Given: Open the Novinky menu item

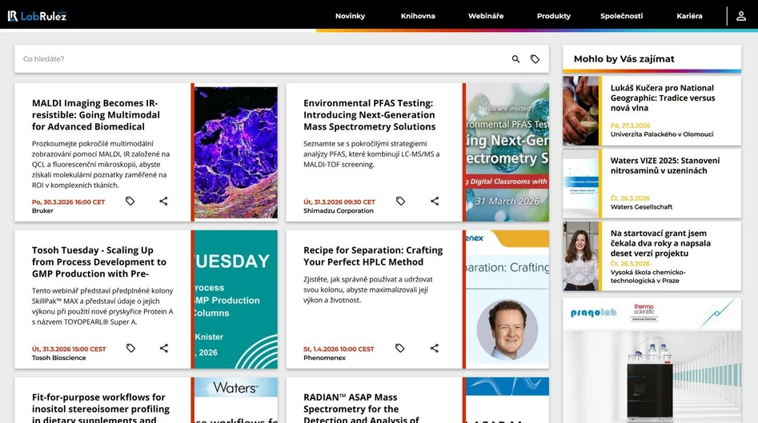Looking at the screenshot, I should pyautogui.click(x=350, y=16).
